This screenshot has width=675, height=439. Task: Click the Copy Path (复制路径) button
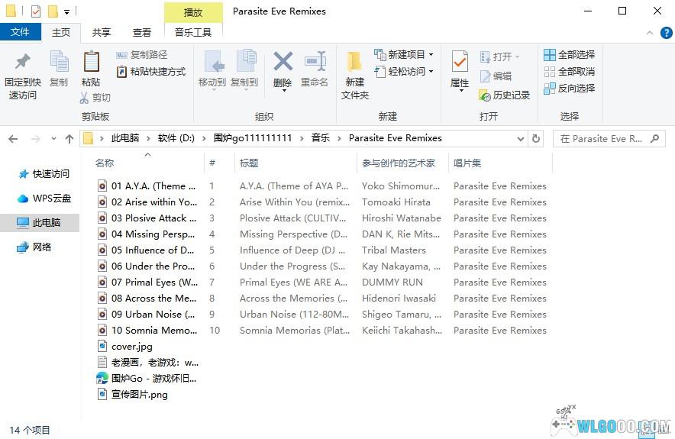click(x=142, y=55)
